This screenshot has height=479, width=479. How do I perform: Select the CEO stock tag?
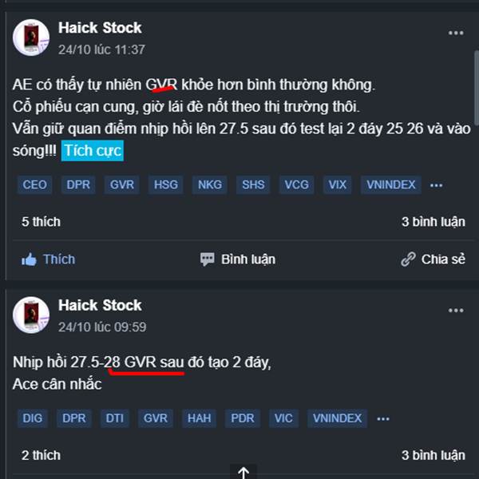pos(35,185)
